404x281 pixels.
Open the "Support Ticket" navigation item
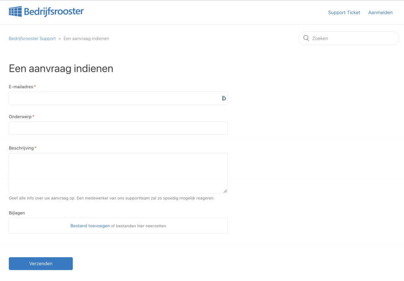tap(344, 12)
